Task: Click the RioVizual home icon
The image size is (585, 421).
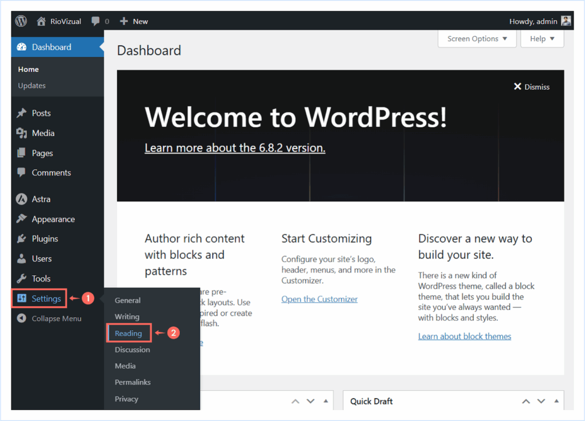Action: coord(41,22)
